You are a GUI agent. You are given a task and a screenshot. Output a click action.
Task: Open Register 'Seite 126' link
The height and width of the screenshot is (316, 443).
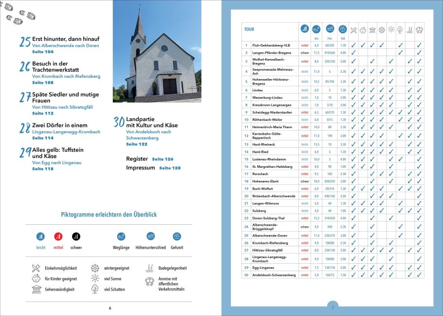coord(163,159)
